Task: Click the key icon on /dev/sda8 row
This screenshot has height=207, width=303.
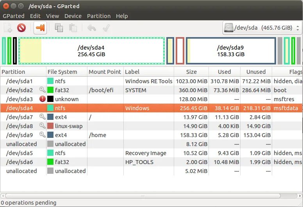Action: [x=42, y=126]
